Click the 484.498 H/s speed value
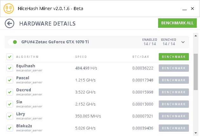Screen dimensions: 200x139 (x=86, y=68)
